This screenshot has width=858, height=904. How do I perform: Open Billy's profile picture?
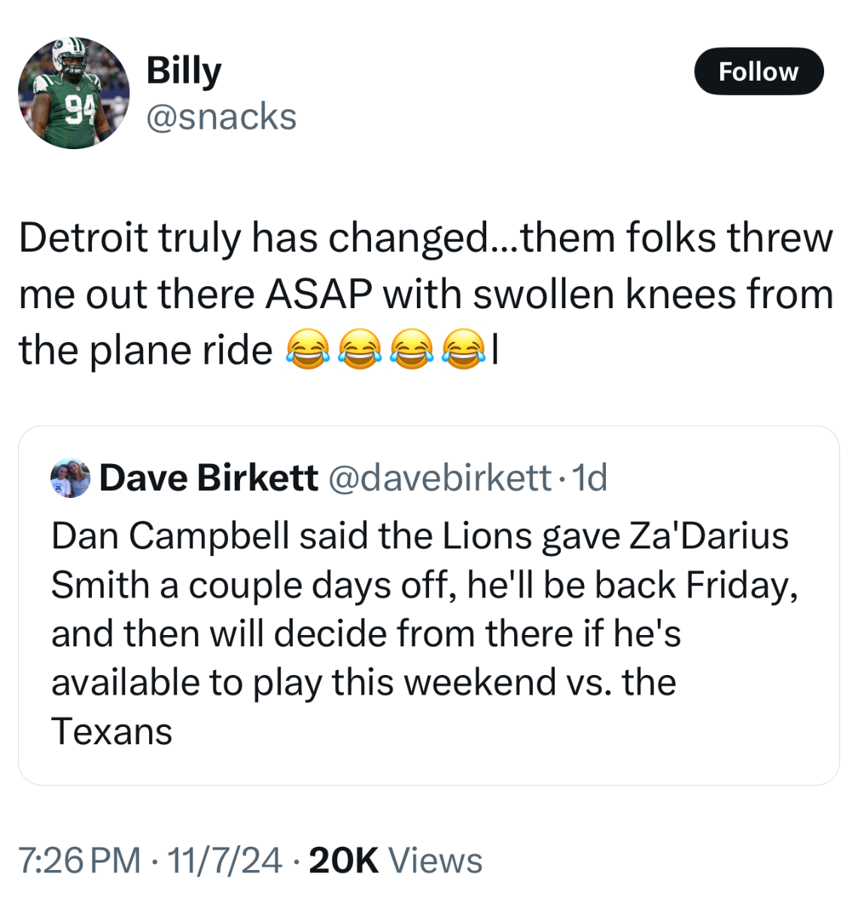pyautogui.click(x=74, y=93)
